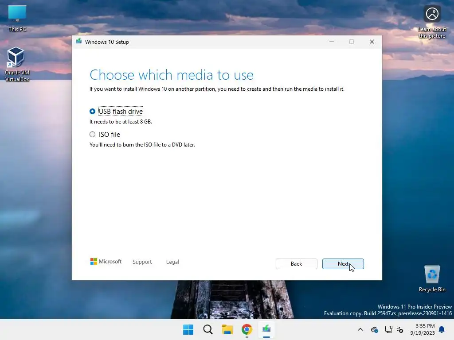This screenshot has height=340, width=454.
Task: Click the 'Choose which media to use' heading
Action: [x=172, y=75]
